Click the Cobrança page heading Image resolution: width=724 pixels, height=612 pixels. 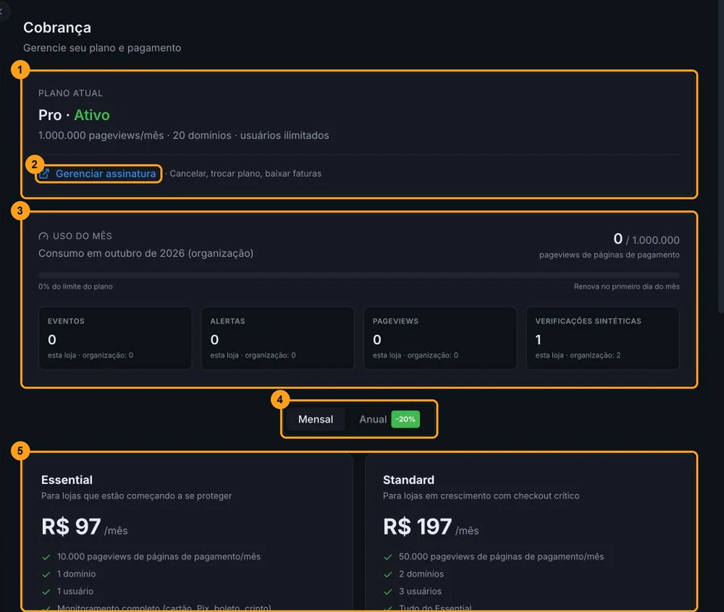57,27
